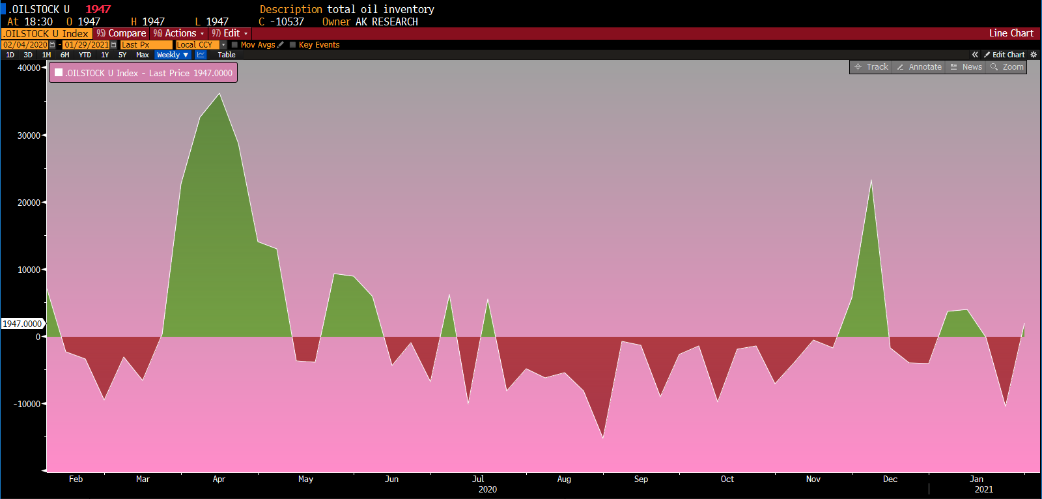Click the end date field 01/29/2021
Image resolution: width=1042 pixels, height=499 pixels.
(86, 45)
